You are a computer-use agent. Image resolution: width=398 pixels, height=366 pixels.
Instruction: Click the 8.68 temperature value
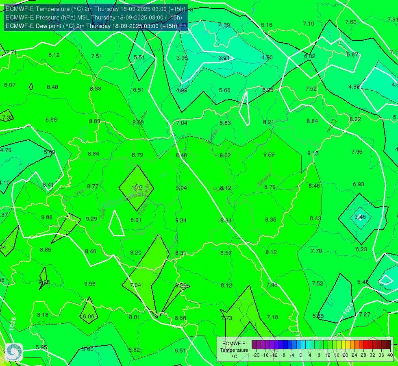[x=181, y=318]
